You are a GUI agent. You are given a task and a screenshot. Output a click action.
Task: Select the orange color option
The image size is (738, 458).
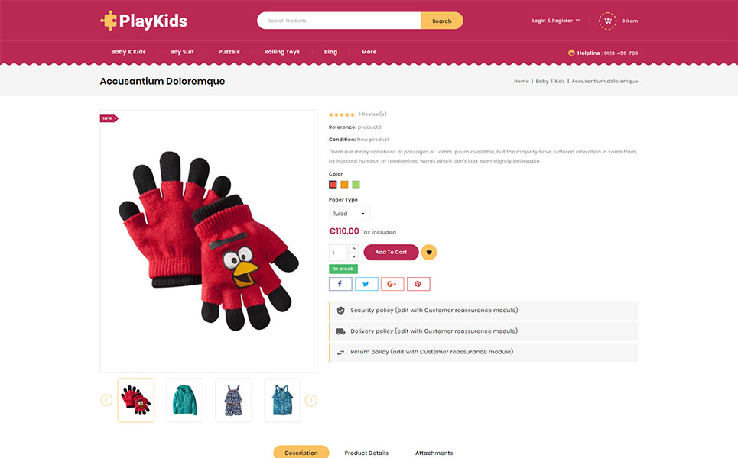(344, 185)
